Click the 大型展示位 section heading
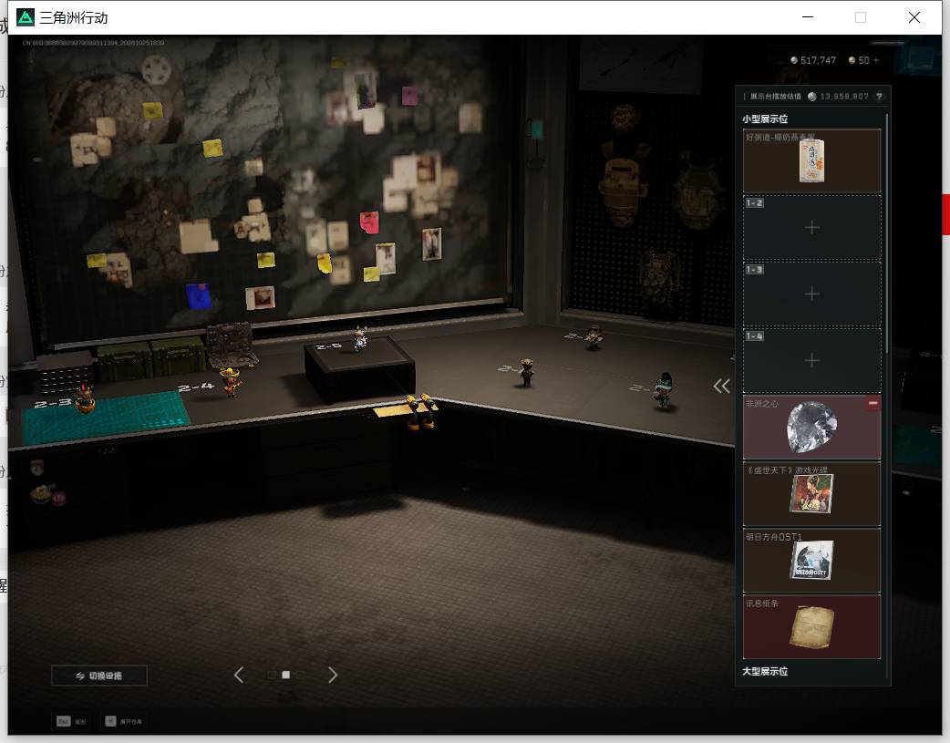The width and height of the screenshot is (950, 743). [765, 672]
